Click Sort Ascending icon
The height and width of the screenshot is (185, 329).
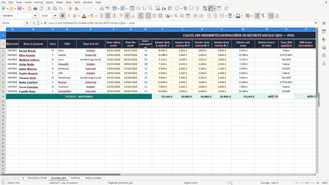pyautogui.click(x=138, y=8)
